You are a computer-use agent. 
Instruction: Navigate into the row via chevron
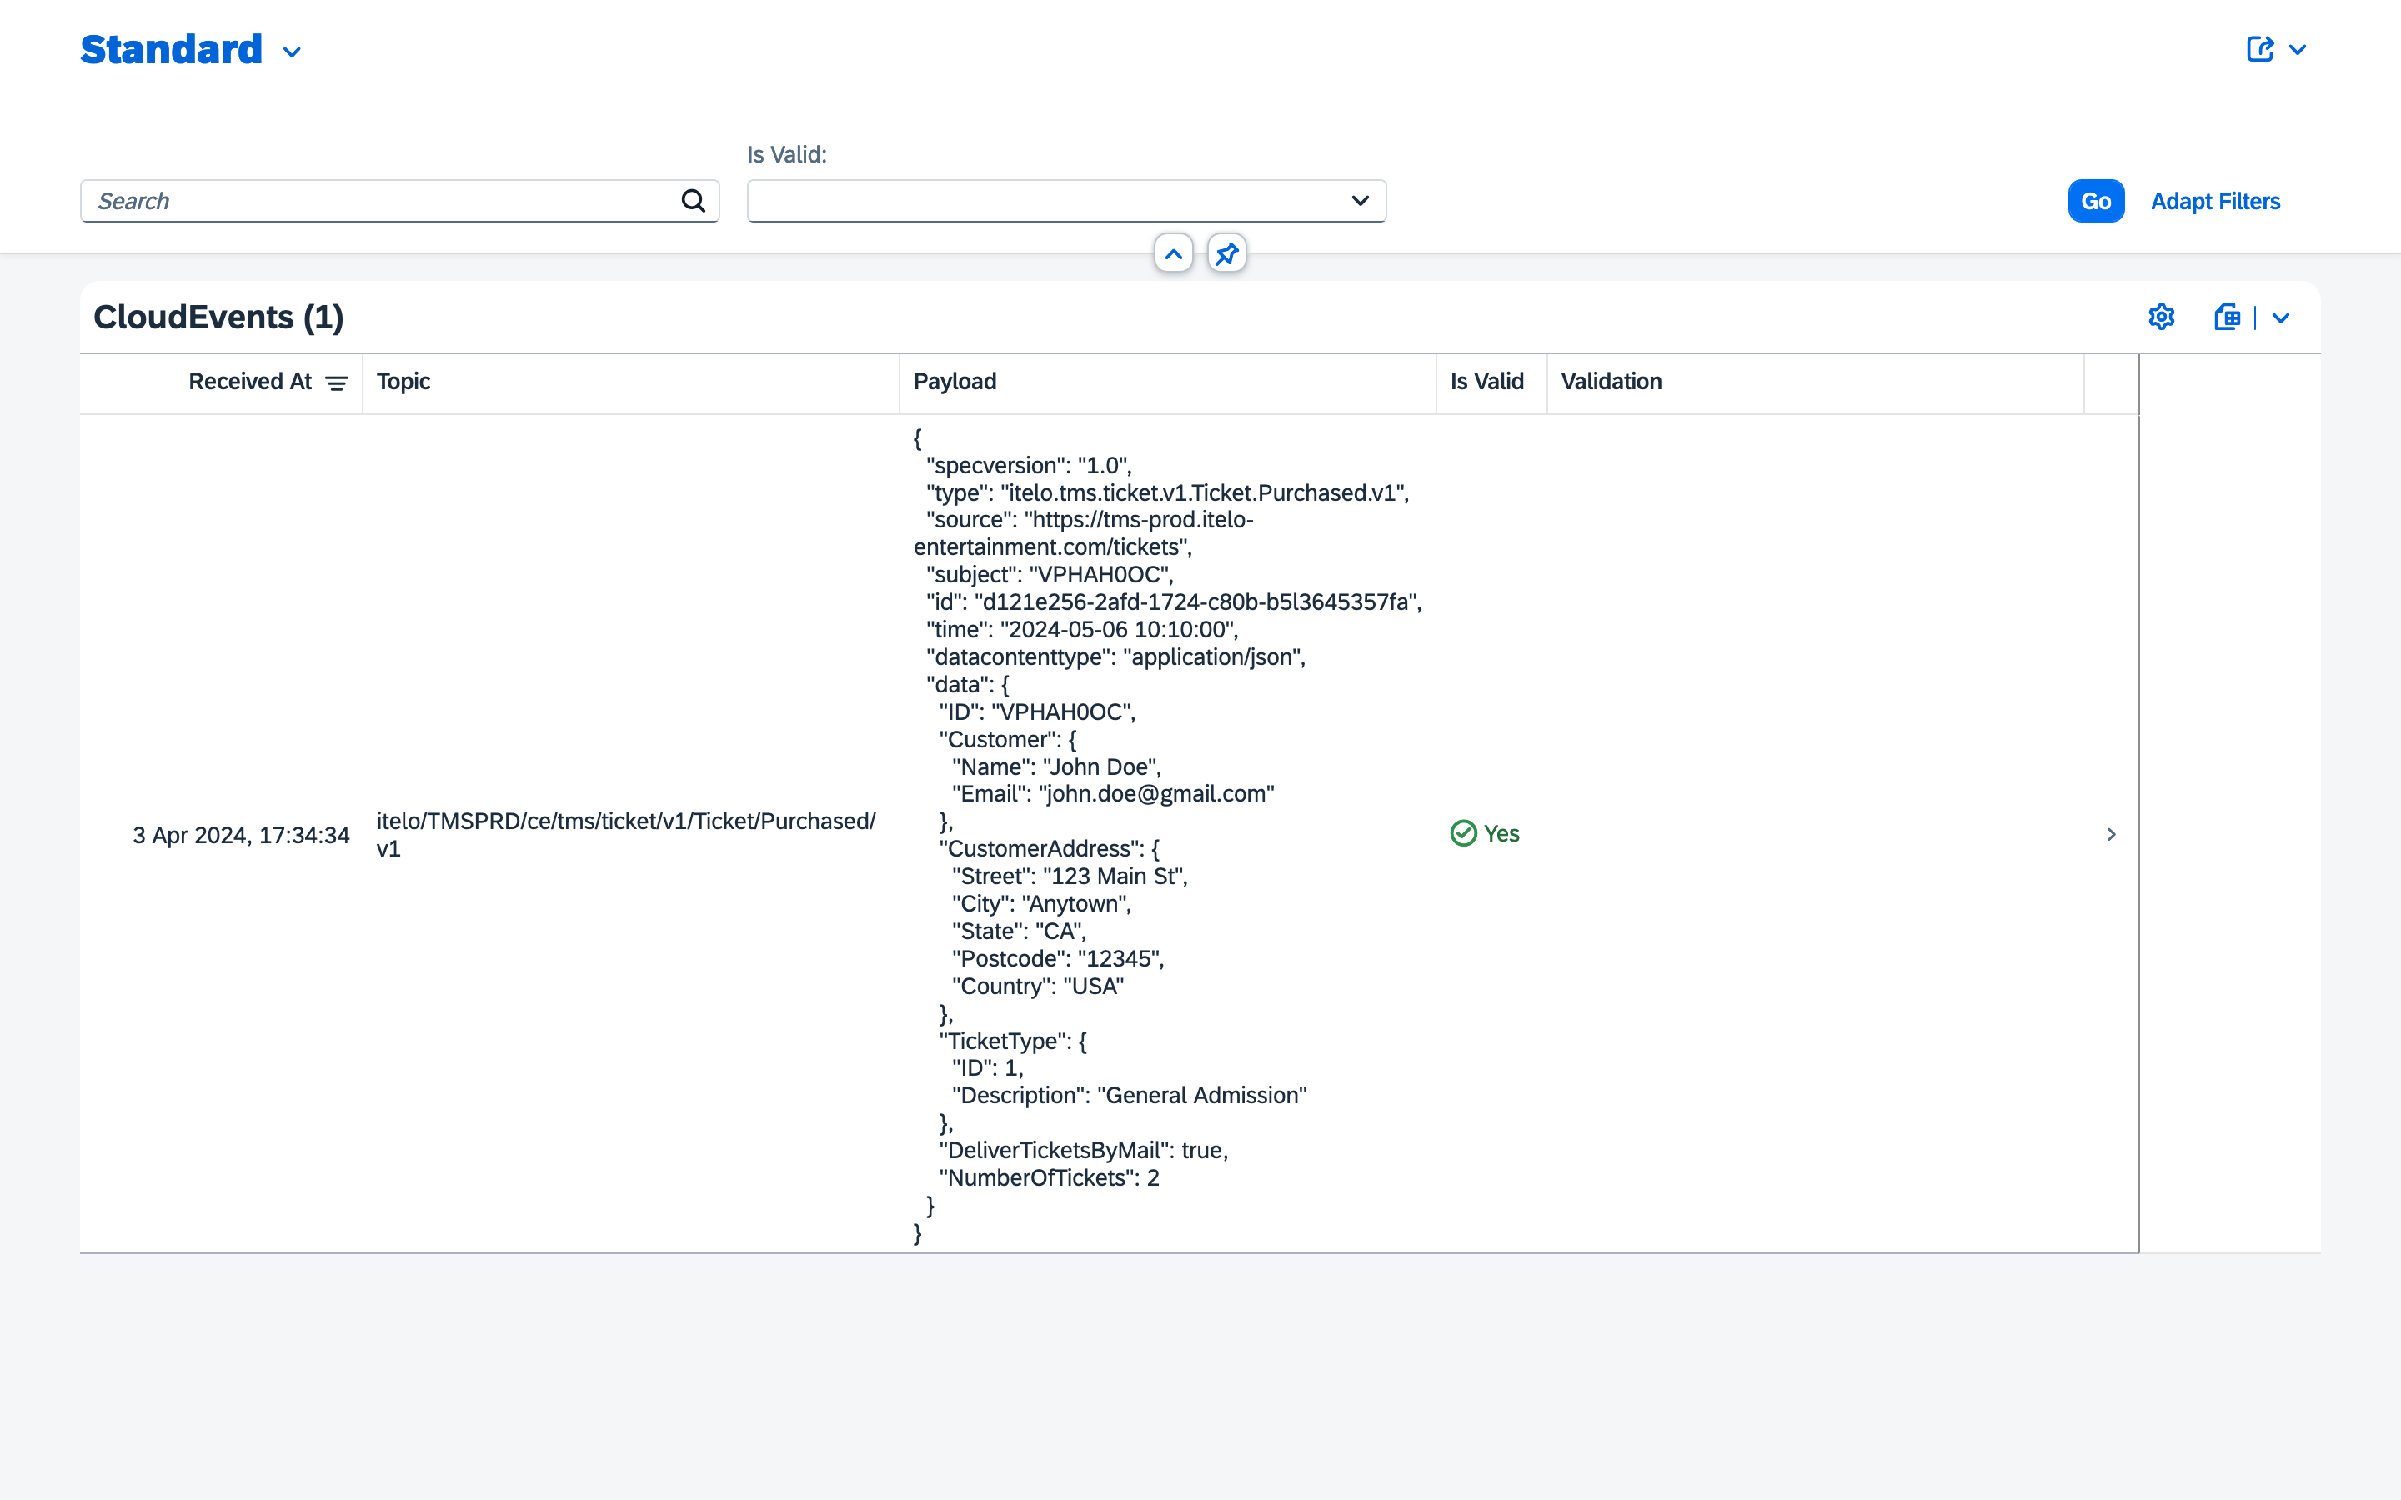point(2111,834)
